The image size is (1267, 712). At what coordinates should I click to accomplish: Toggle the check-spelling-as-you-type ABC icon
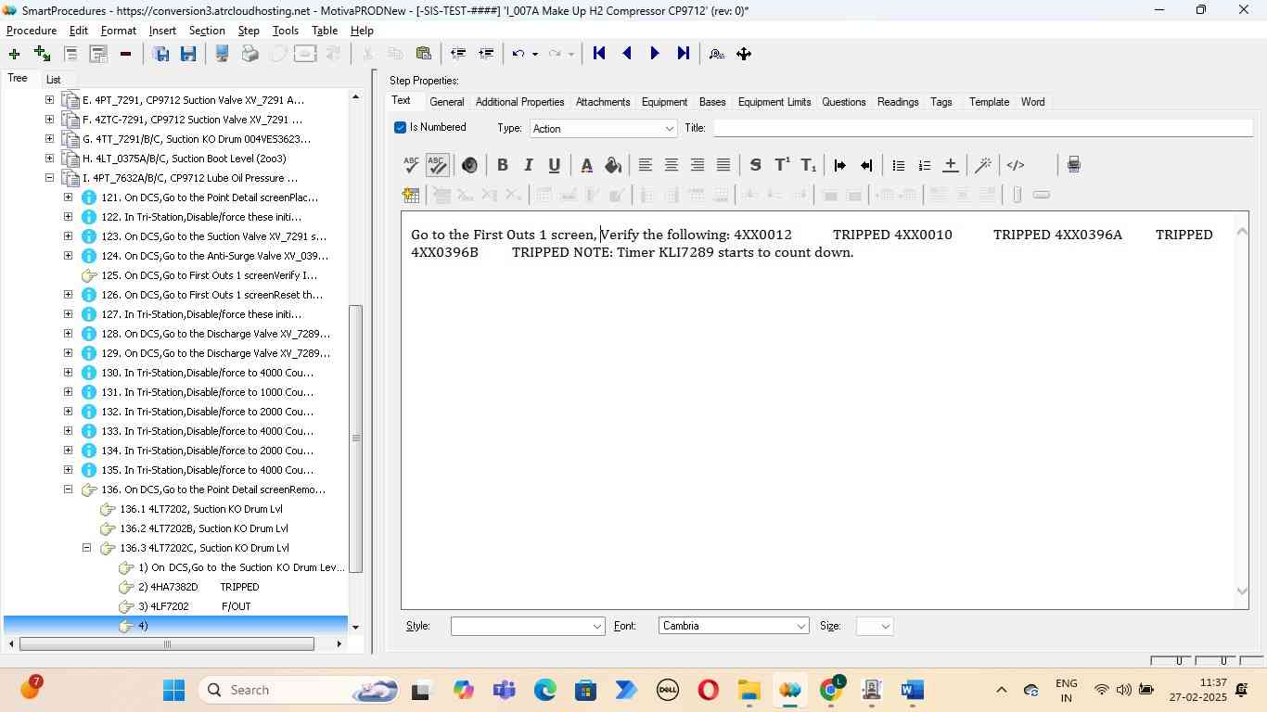(x=438, y=165)
